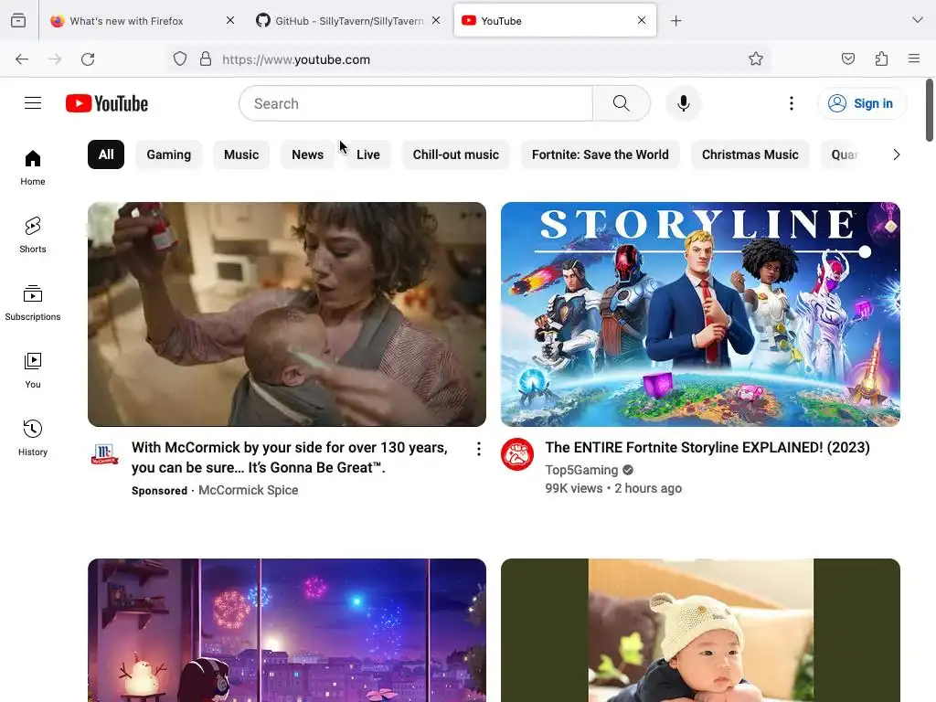Open Shorts from the sidebar

[x=33, y=235]
